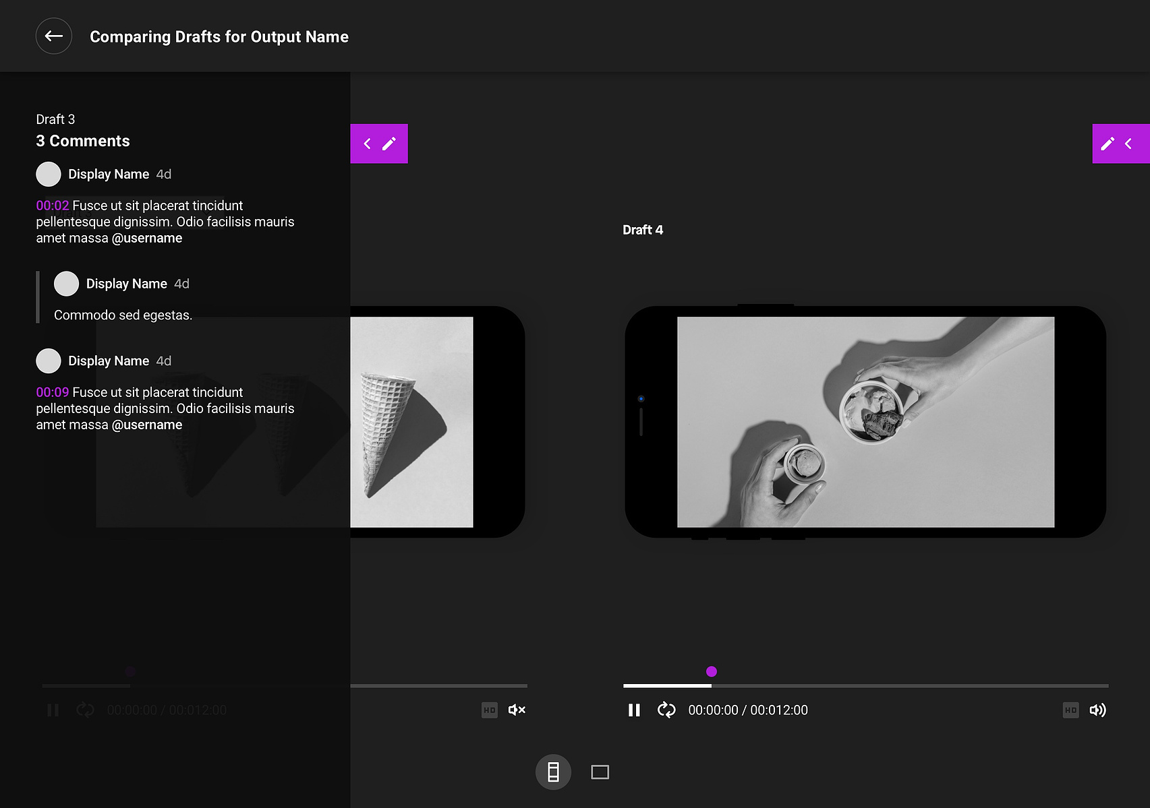1150x808 pixels.
Task: Click the 3 Comments heading
Action: point(83,141)
